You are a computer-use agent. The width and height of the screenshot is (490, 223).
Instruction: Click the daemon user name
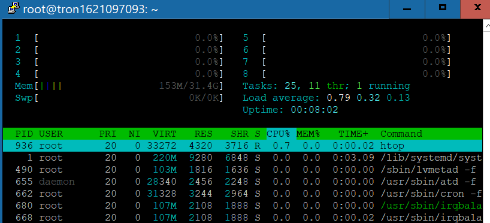tap(57, 182)
